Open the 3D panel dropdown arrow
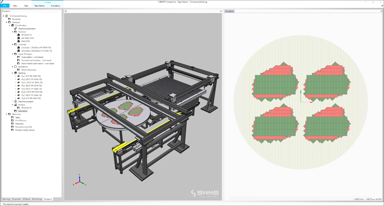Image resolution: width=384 pixels, height=206 pixels. 221,11
